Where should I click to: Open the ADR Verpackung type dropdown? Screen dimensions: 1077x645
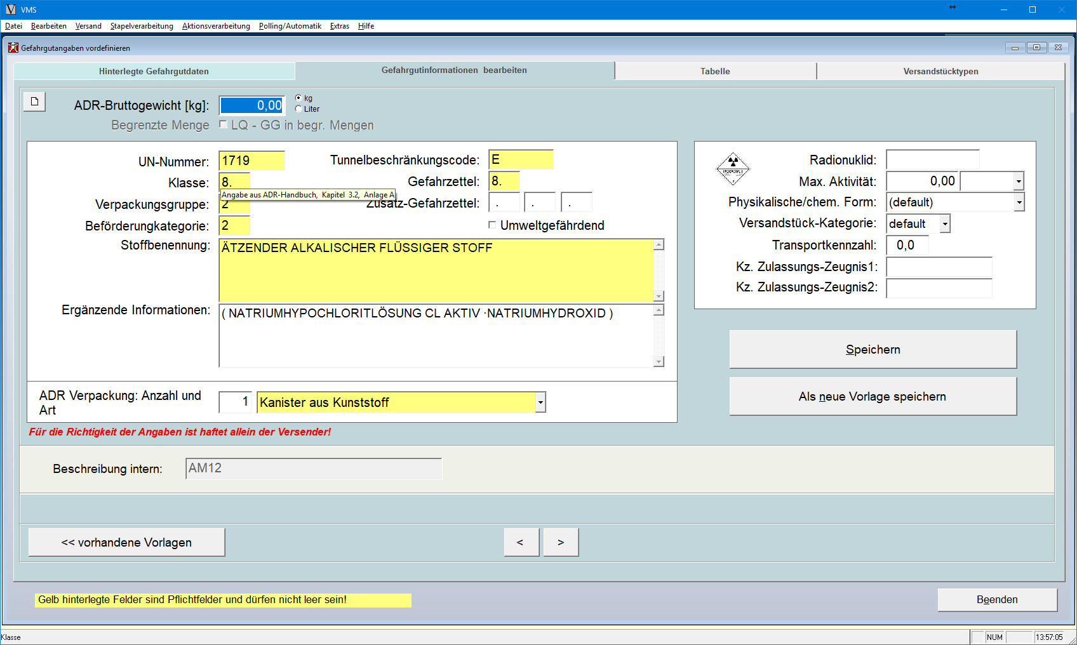click(x=540, y=402)
